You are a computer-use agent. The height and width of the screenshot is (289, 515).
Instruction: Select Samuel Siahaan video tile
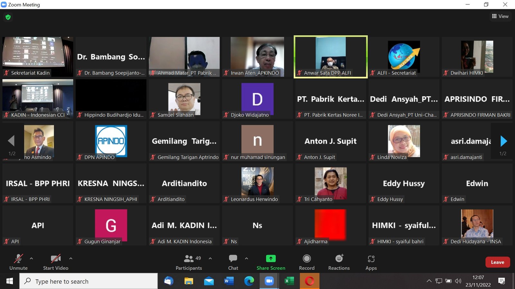[184, 99]
